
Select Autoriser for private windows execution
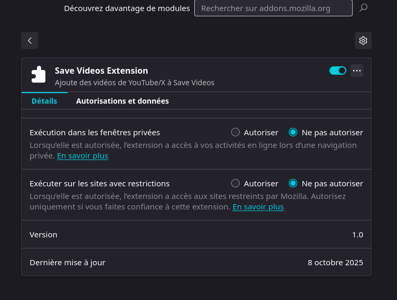[x=235, y=133]
